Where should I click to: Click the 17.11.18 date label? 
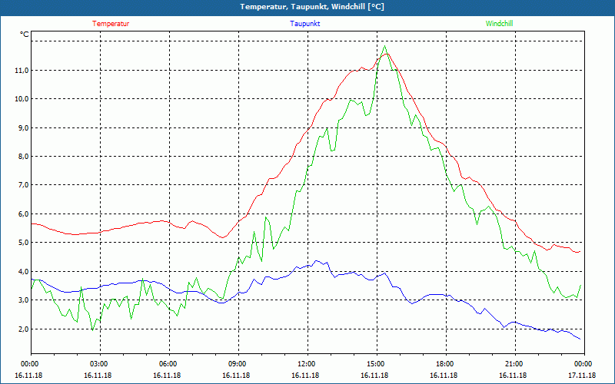(582, 376)
